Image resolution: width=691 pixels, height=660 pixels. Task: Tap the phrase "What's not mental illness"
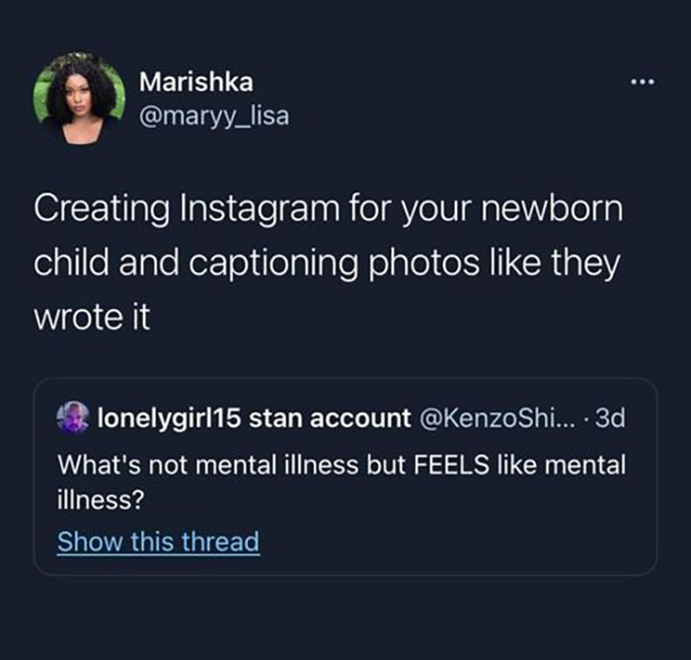pos(208,465)
